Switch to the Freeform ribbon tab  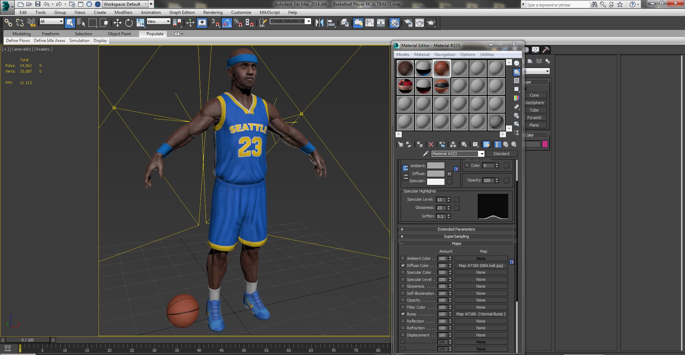point(51,34)
